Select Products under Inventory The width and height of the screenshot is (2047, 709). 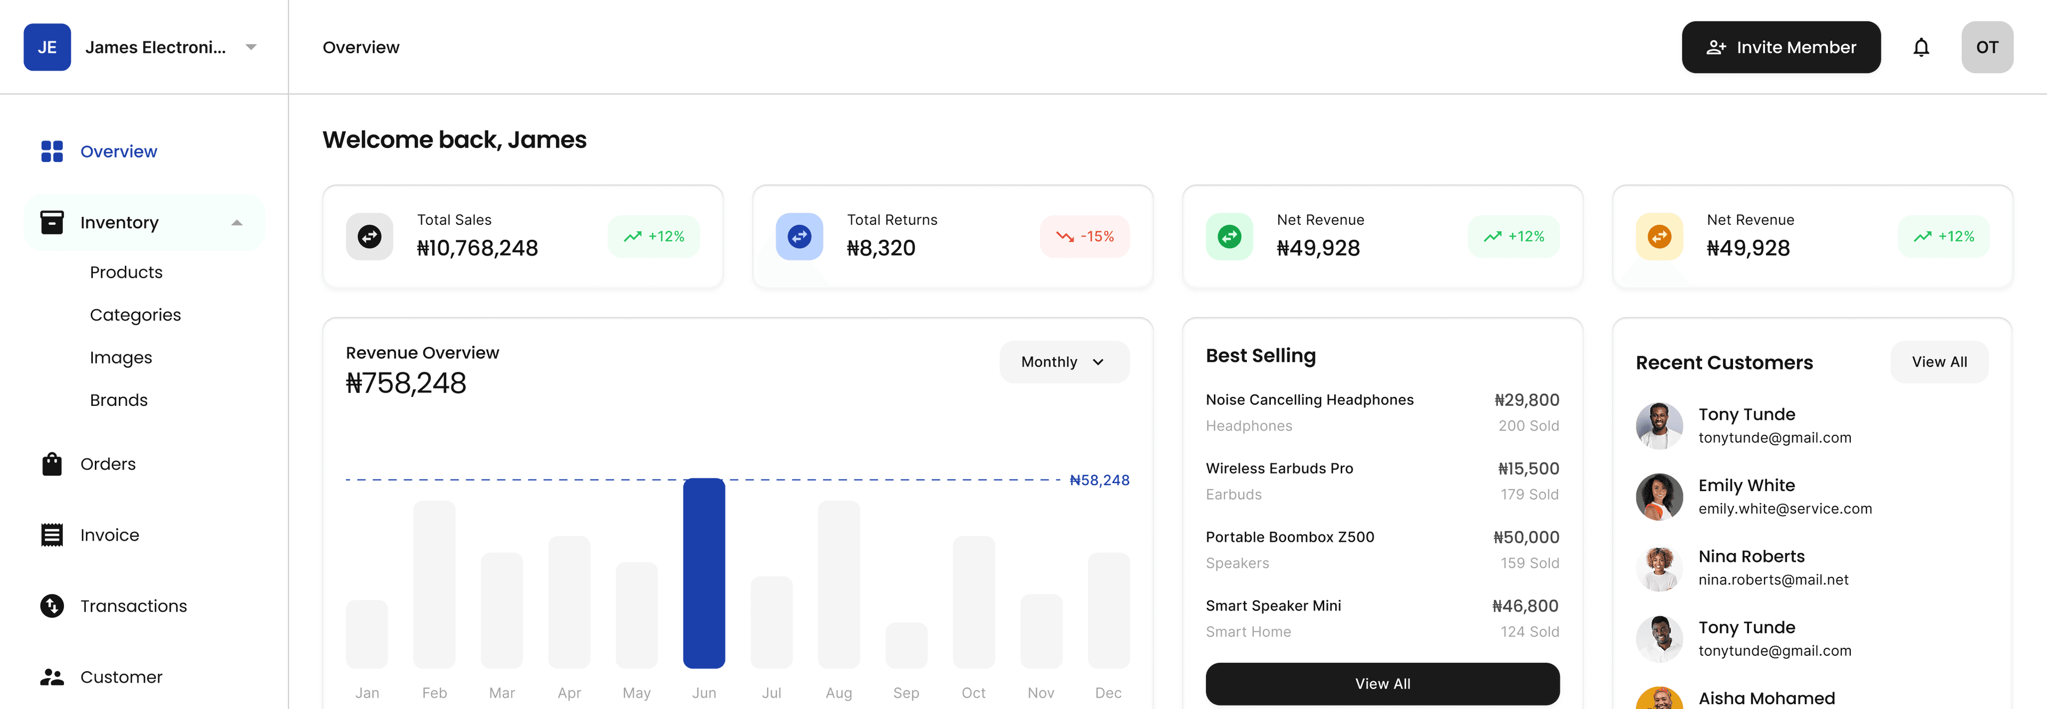(x=126, y=272)
